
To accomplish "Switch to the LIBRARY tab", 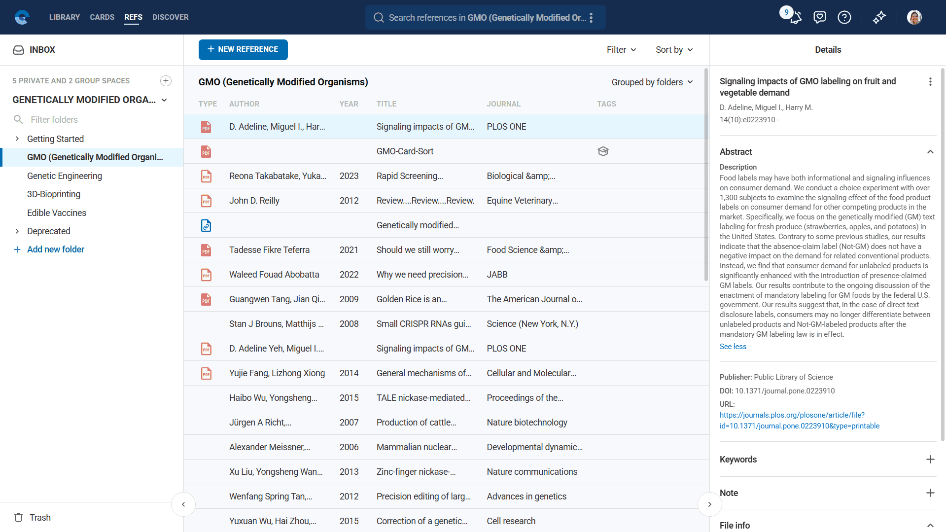I will [64, 17].
